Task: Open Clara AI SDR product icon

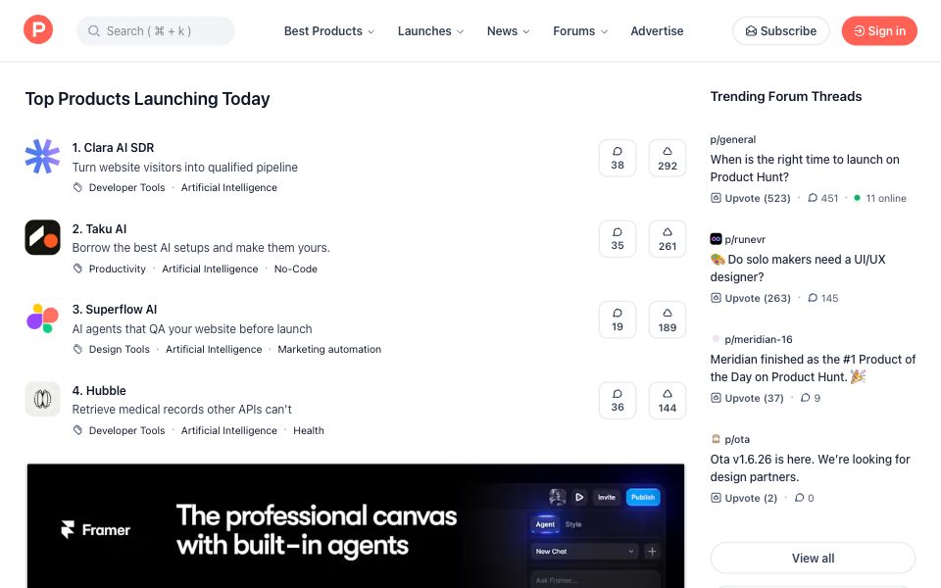Action: coord(42,157)
